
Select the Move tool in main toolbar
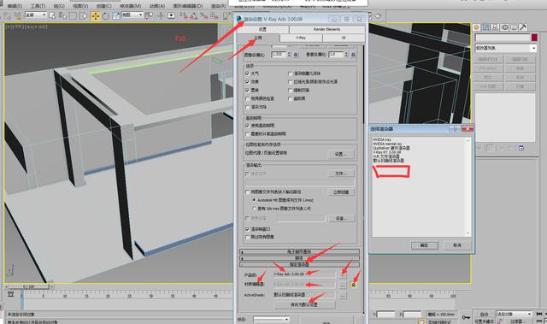pyautogui.click(x=95, y=15)
